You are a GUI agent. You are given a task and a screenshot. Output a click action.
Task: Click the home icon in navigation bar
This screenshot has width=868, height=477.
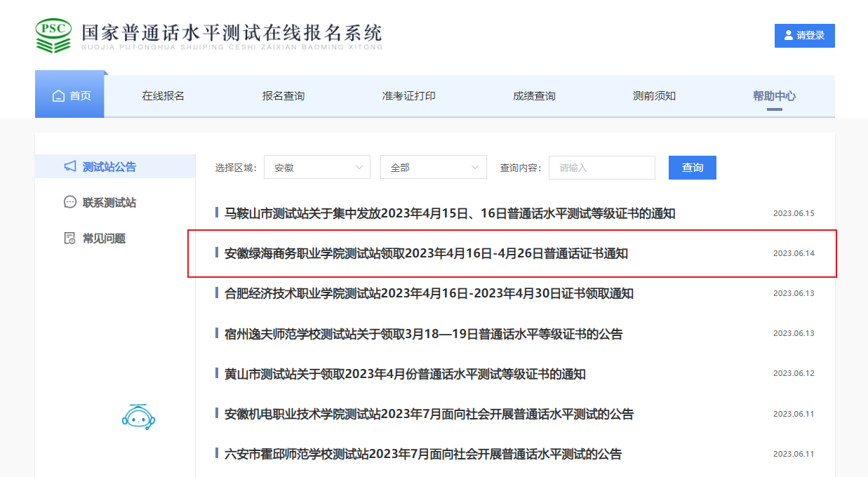tap(58, 96)
